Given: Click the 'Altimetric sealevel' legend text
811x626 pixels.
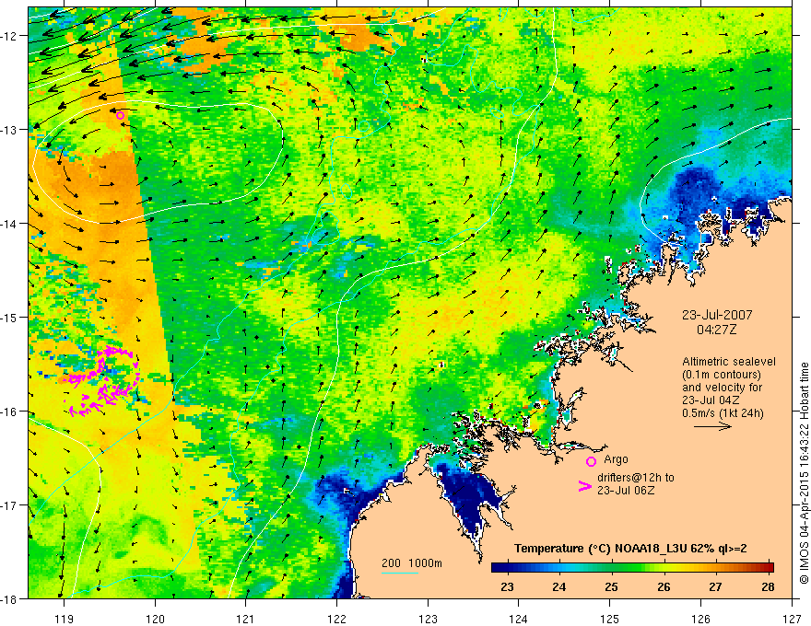Looking at the screenshot, I should click(729, 362).
